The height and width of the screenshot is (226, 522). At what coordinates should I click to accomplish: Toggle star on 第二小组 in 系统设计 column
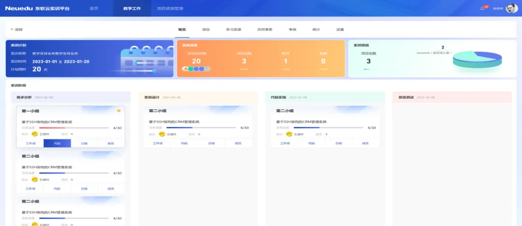246,111
